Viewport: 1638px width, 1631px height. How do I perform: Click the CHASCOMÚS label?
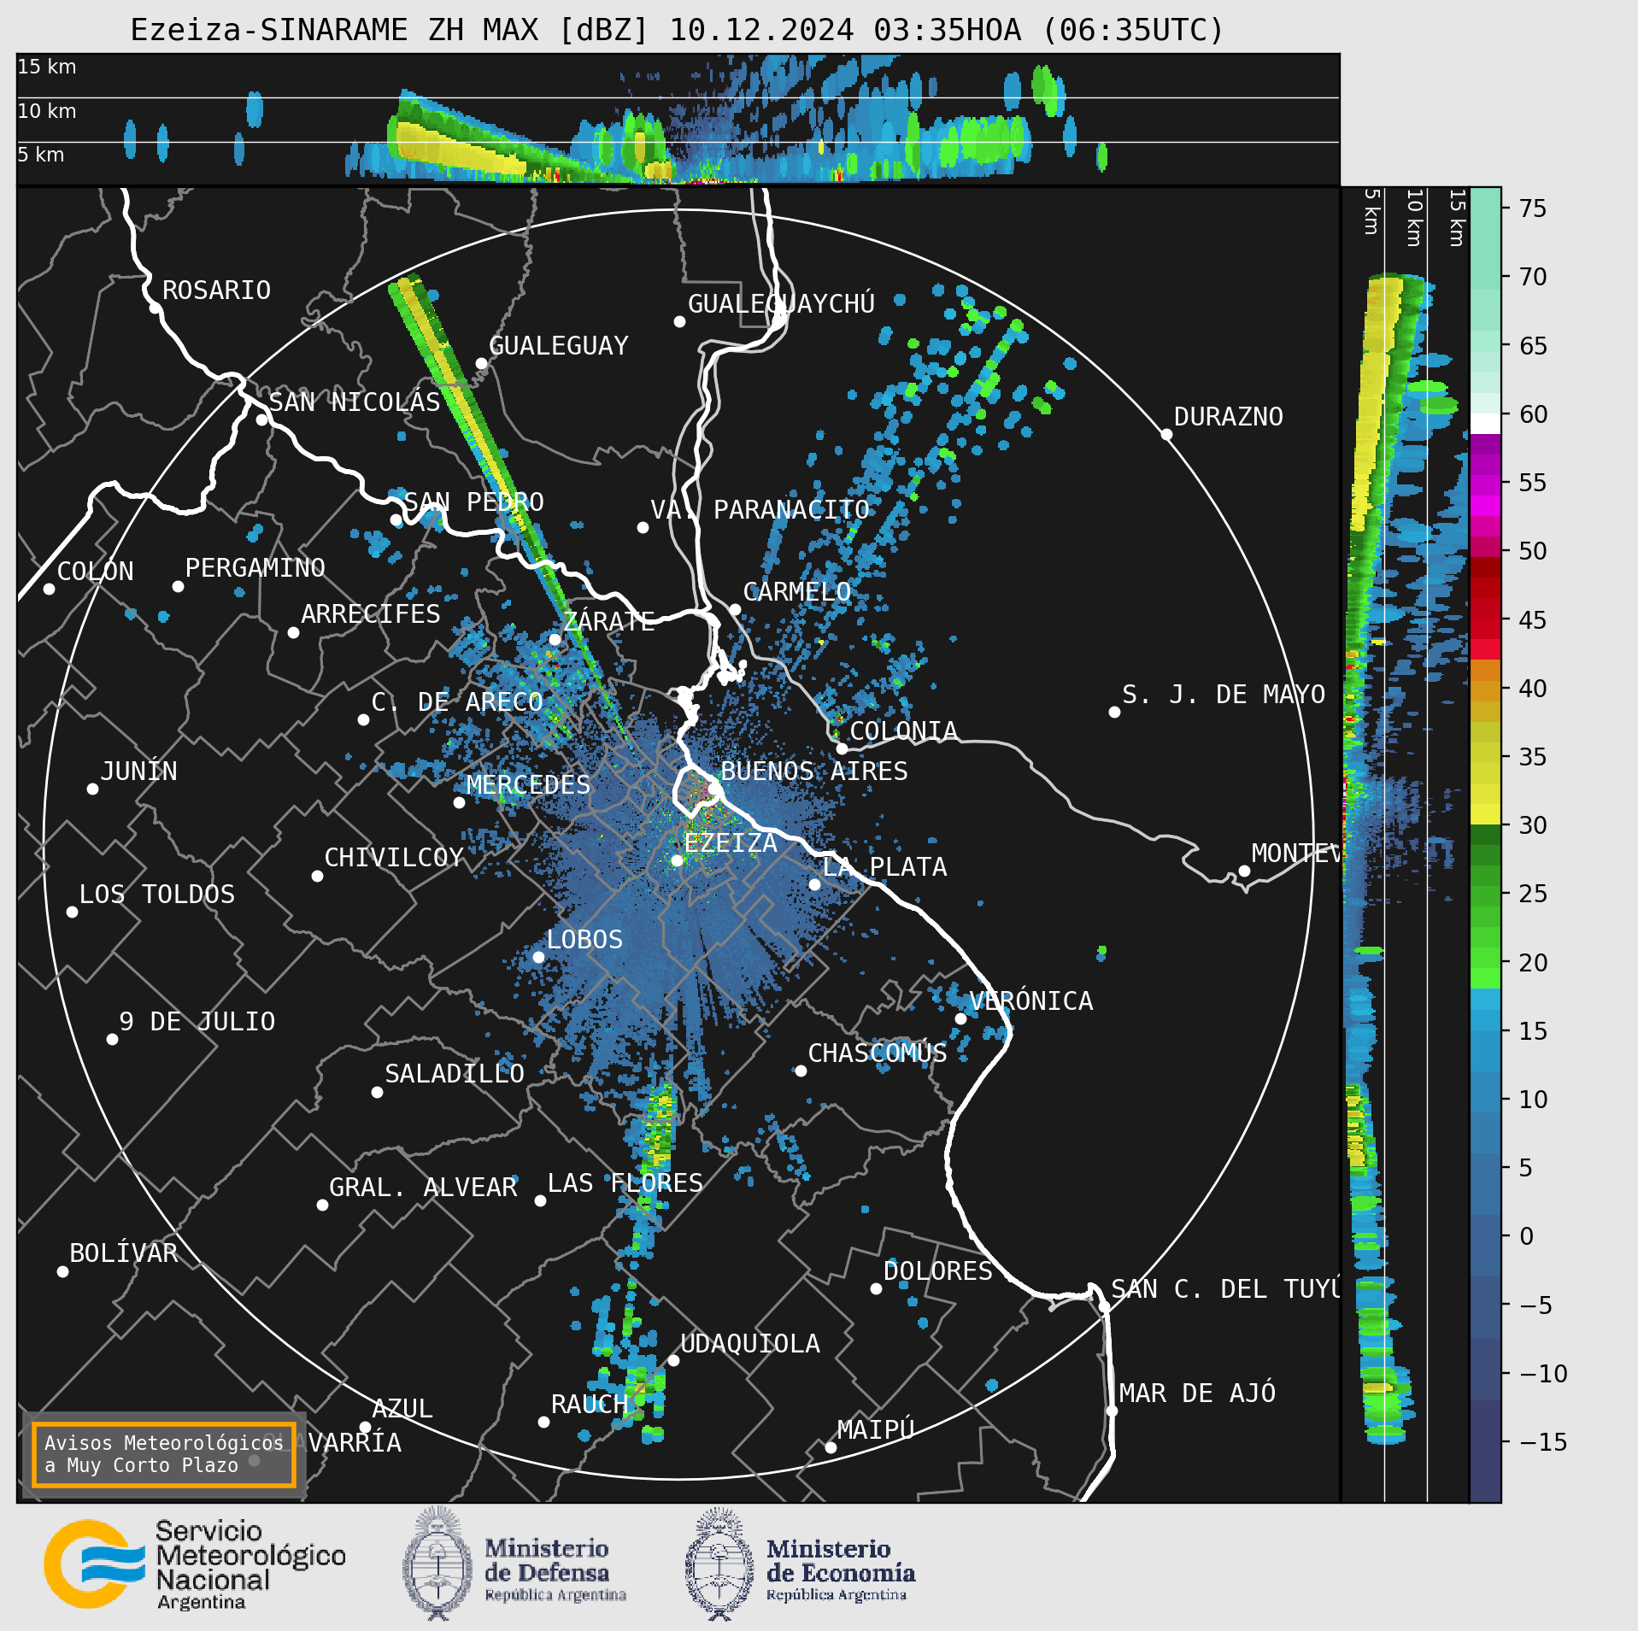878,1053
